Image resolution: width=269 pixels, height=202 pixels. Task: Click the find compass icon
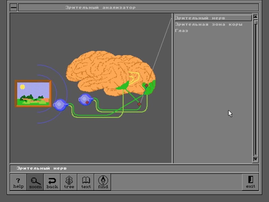103,182
